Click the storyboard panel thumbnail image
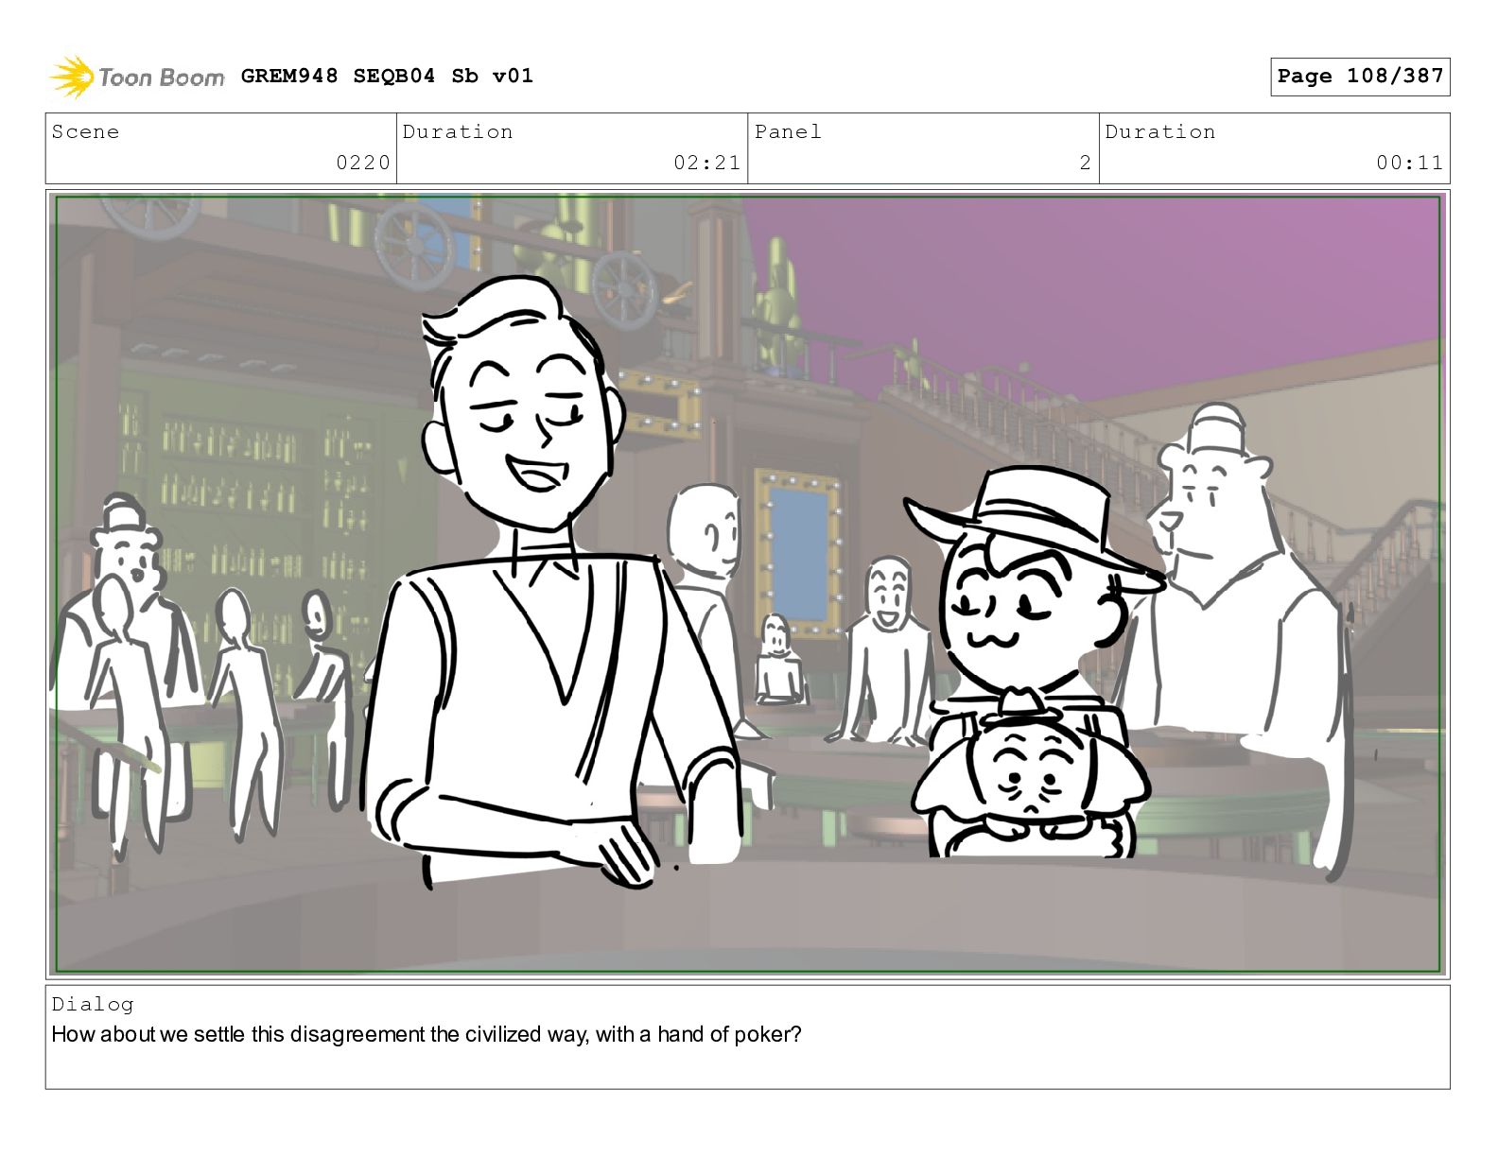 coord(748,584)
